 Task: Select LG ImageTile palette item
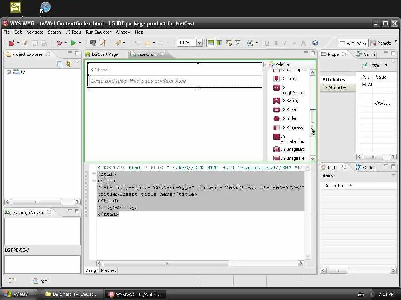[x=289, y=158]
